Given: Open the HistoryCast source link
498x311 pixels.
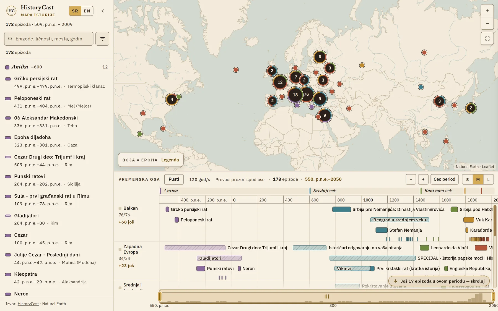Looking at the screenshot, I should pos(28,304).
